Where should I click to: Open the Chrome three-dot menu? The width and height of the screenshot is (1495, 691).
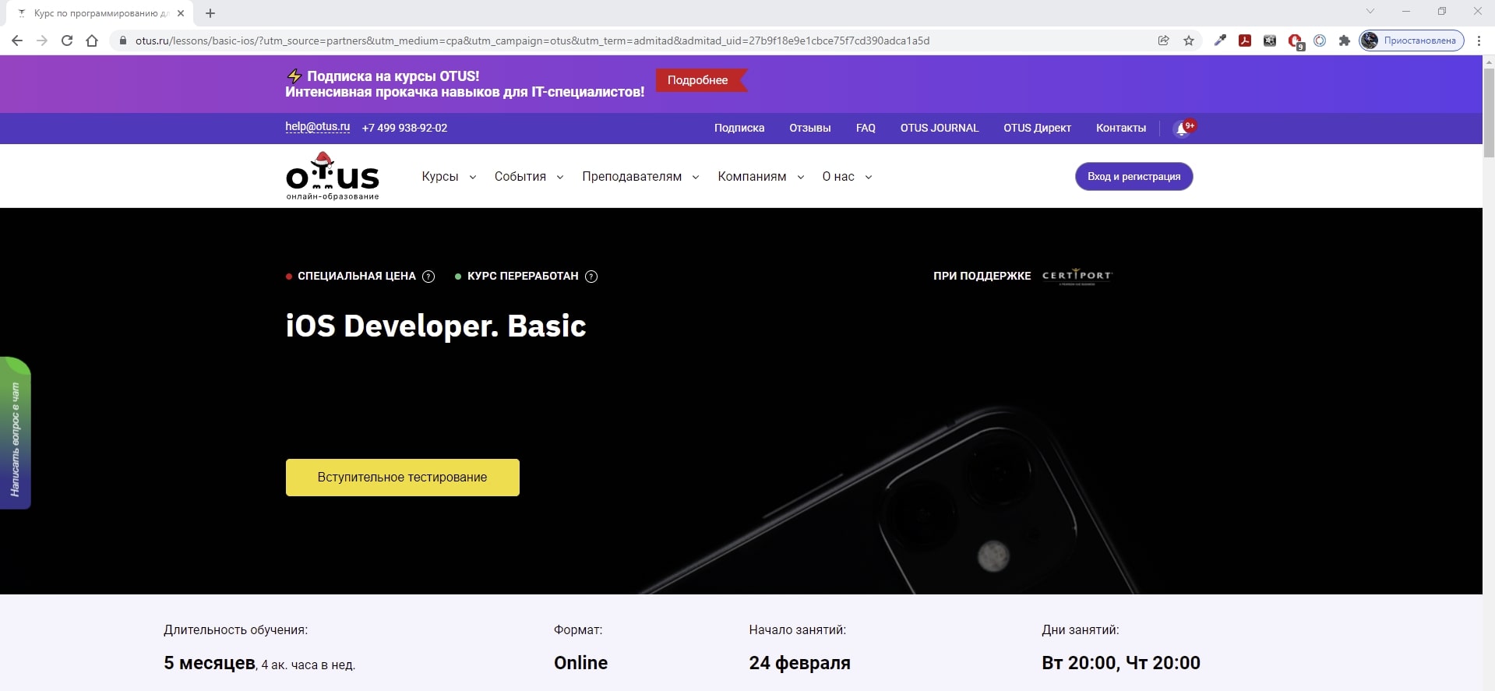point(1479,41)
